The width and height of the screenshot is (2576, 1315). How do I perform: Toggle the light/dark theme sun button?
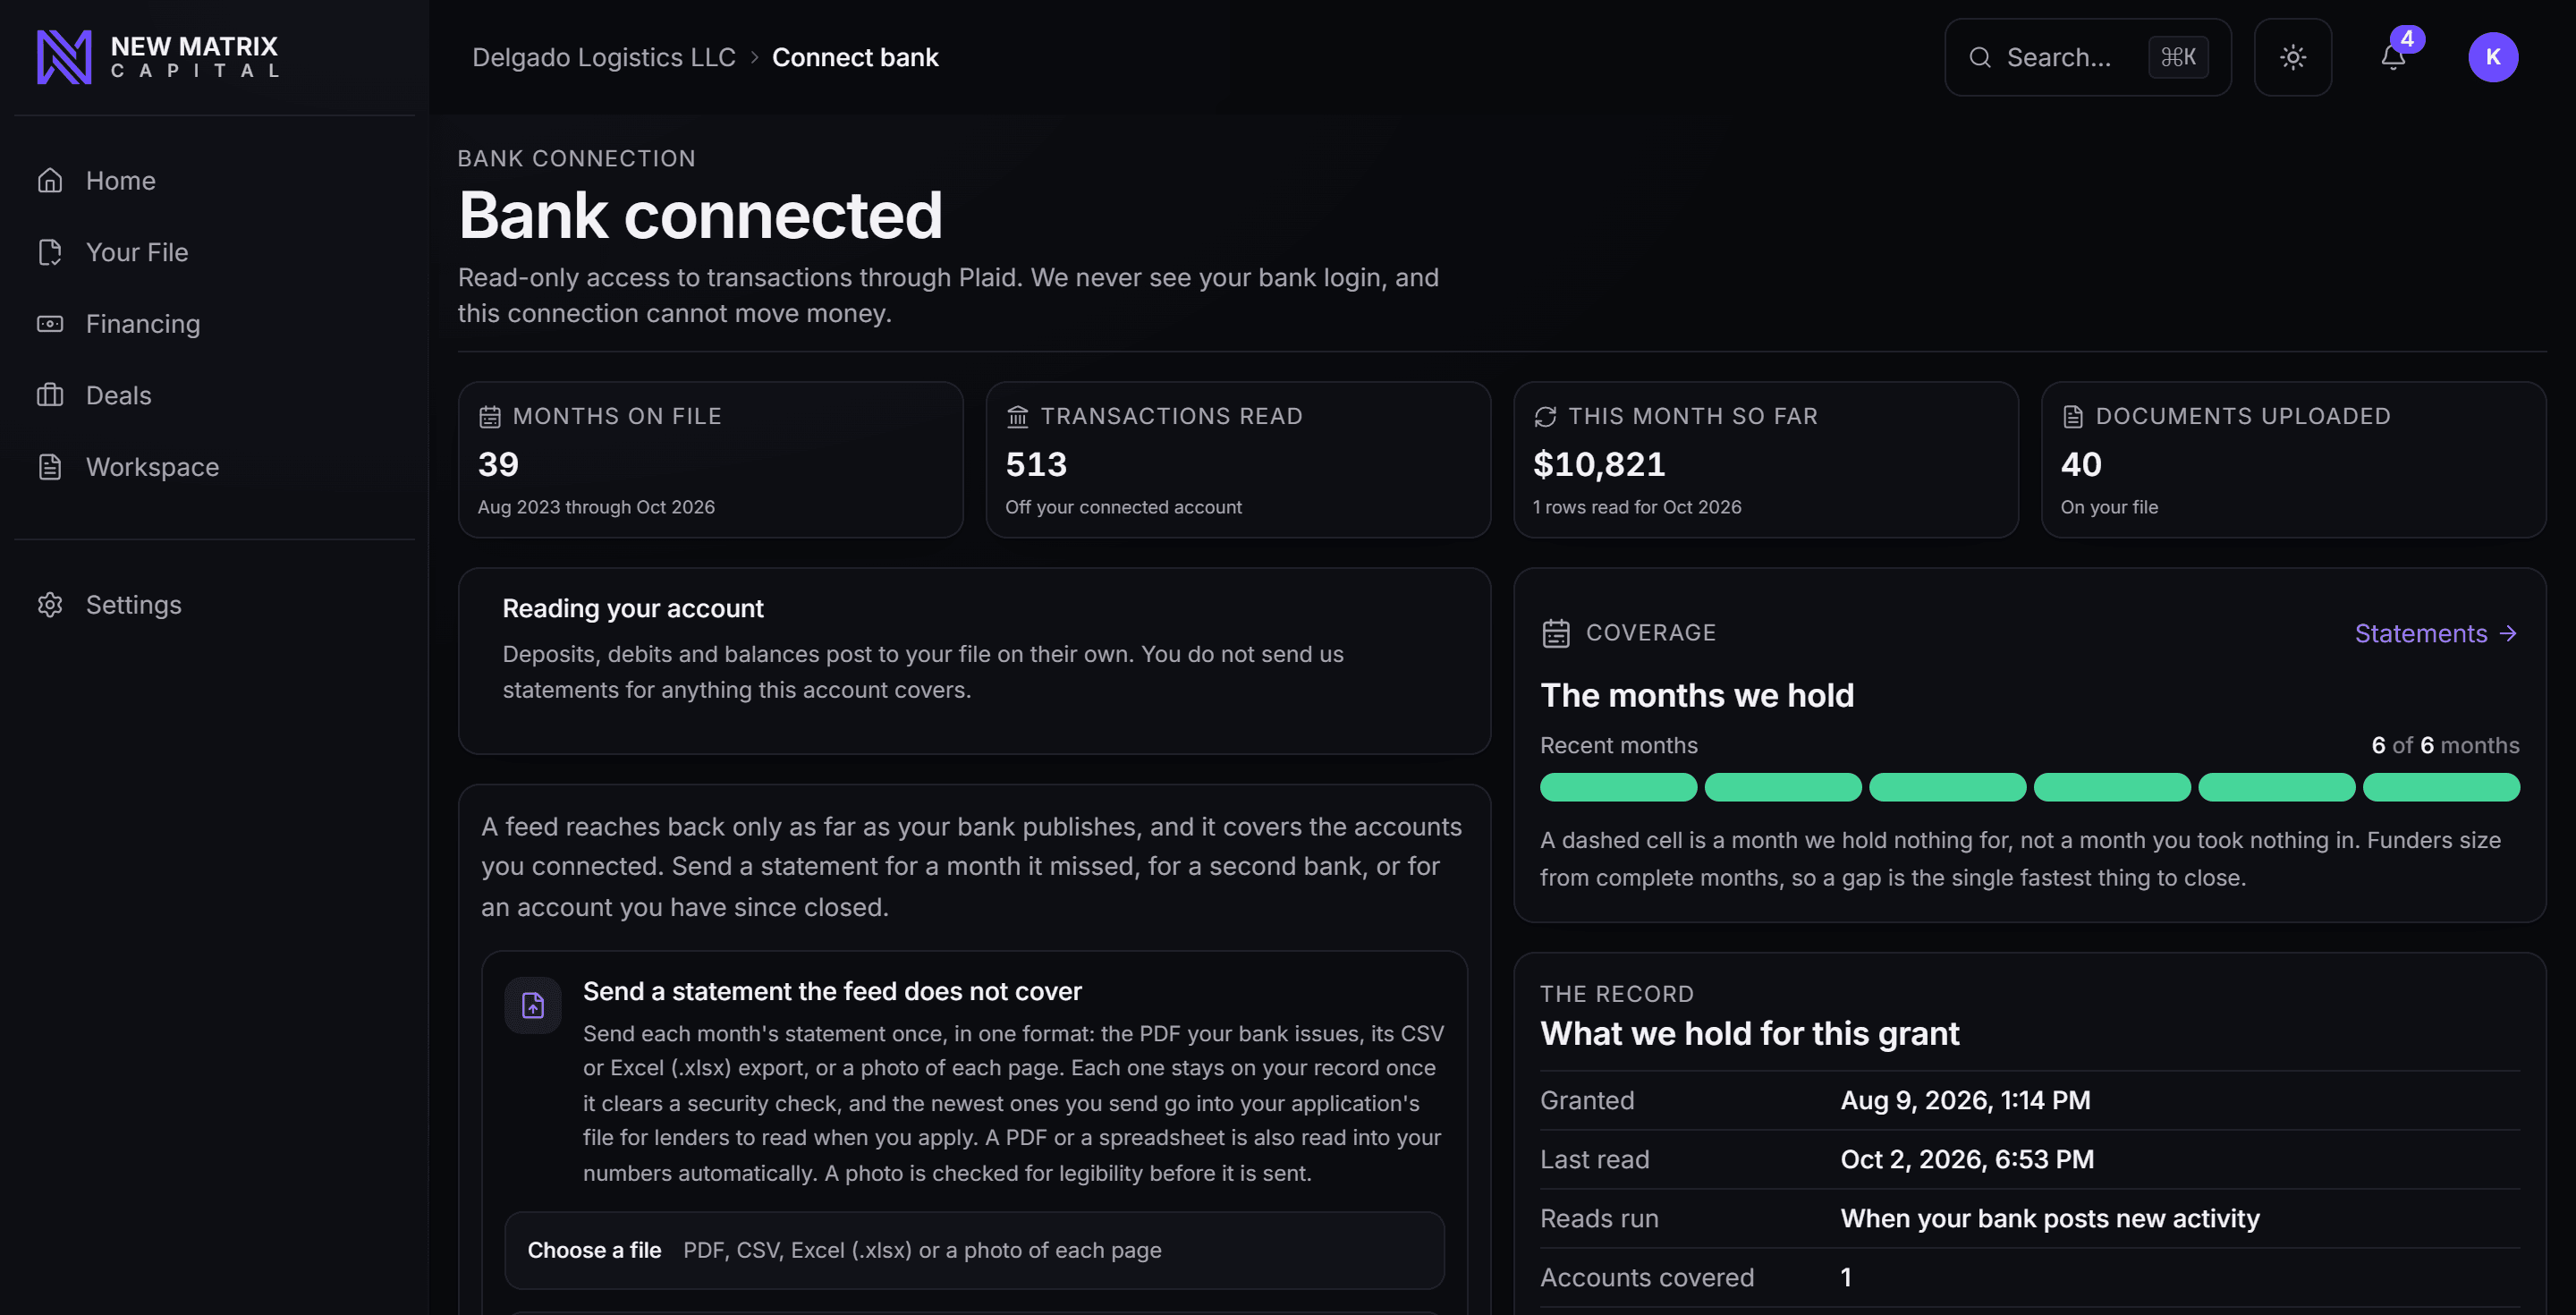click(x=2292, y=57)
